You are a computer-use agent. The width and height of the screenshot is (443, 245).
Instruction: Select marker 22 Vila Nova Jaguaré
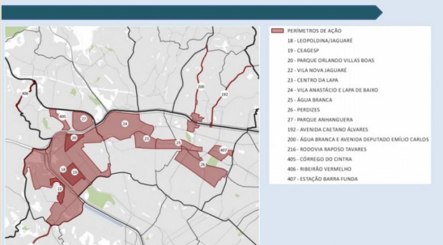tap(60, 189)
